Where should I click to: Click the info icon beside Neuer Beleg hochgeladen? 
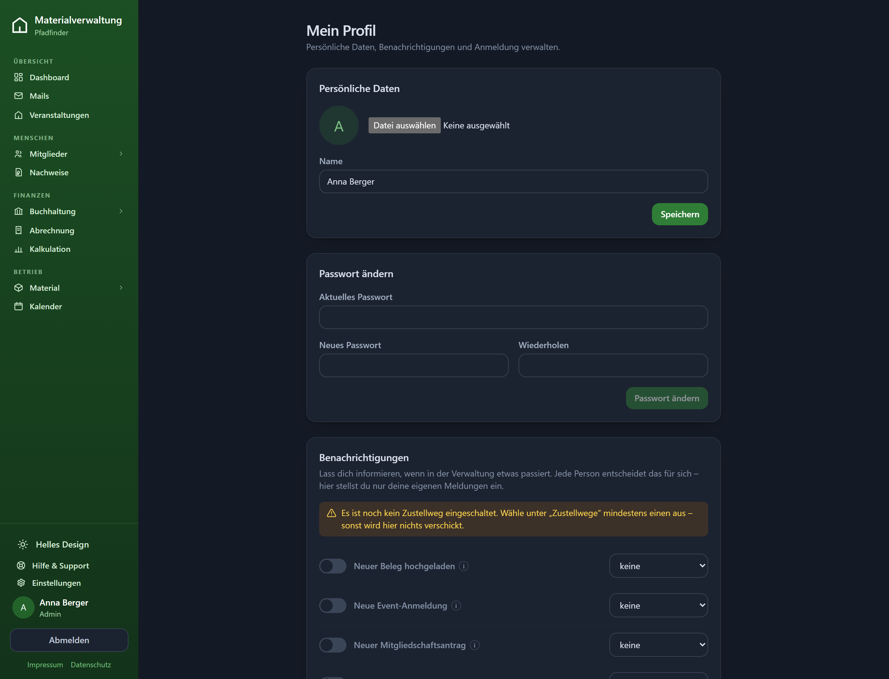[x=464, y=566]
